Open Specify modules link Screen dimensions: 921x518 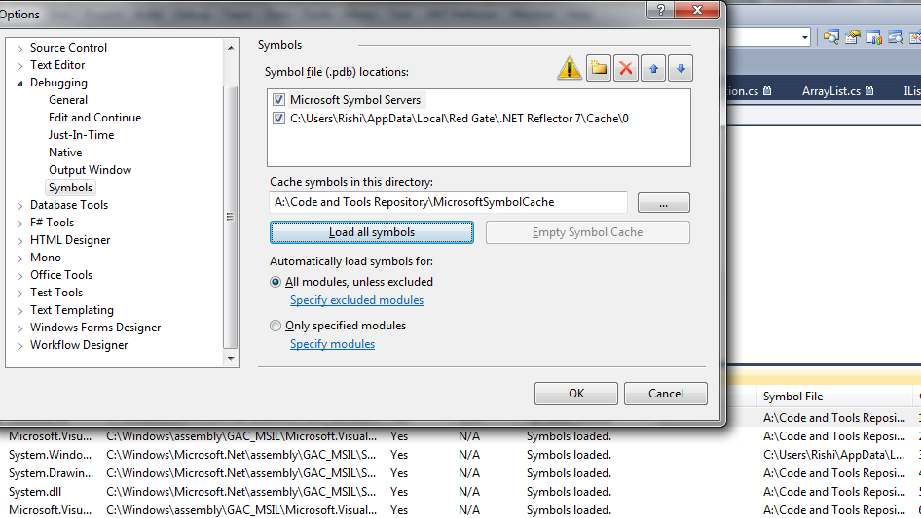click(x=332, y=344)
